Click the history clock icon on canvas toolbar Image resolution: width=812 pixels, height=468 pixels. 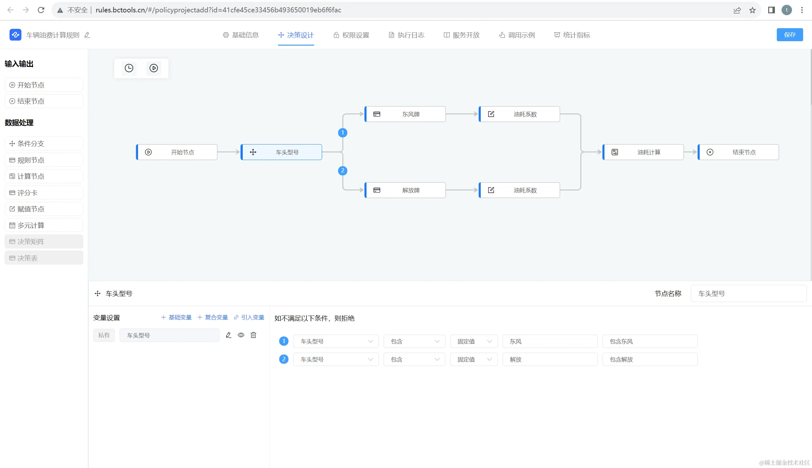(129, 68)
